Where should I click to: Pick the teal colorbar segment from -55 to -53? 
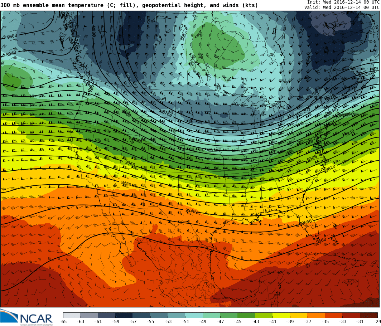tap(159, 315)
